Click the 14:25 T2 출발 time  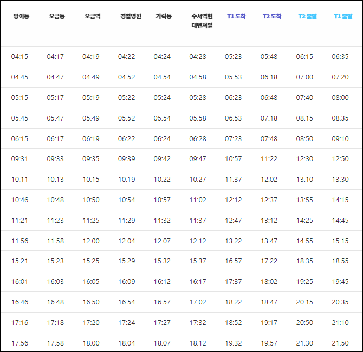[x=304, y=221]
